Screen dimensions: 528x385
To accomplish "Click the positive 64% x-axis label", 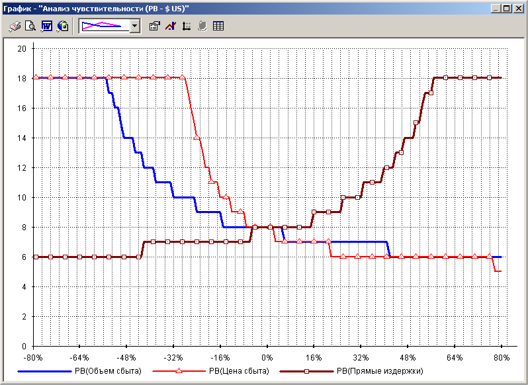I will click(455, 357).
